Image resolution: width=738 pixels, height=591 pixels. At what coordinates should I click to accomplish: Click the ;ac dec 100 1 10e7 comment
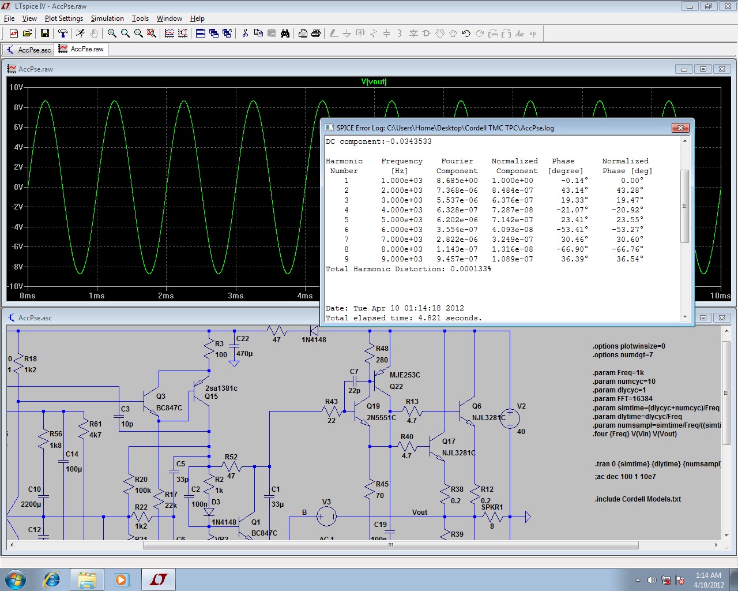(x=626, y=477)
